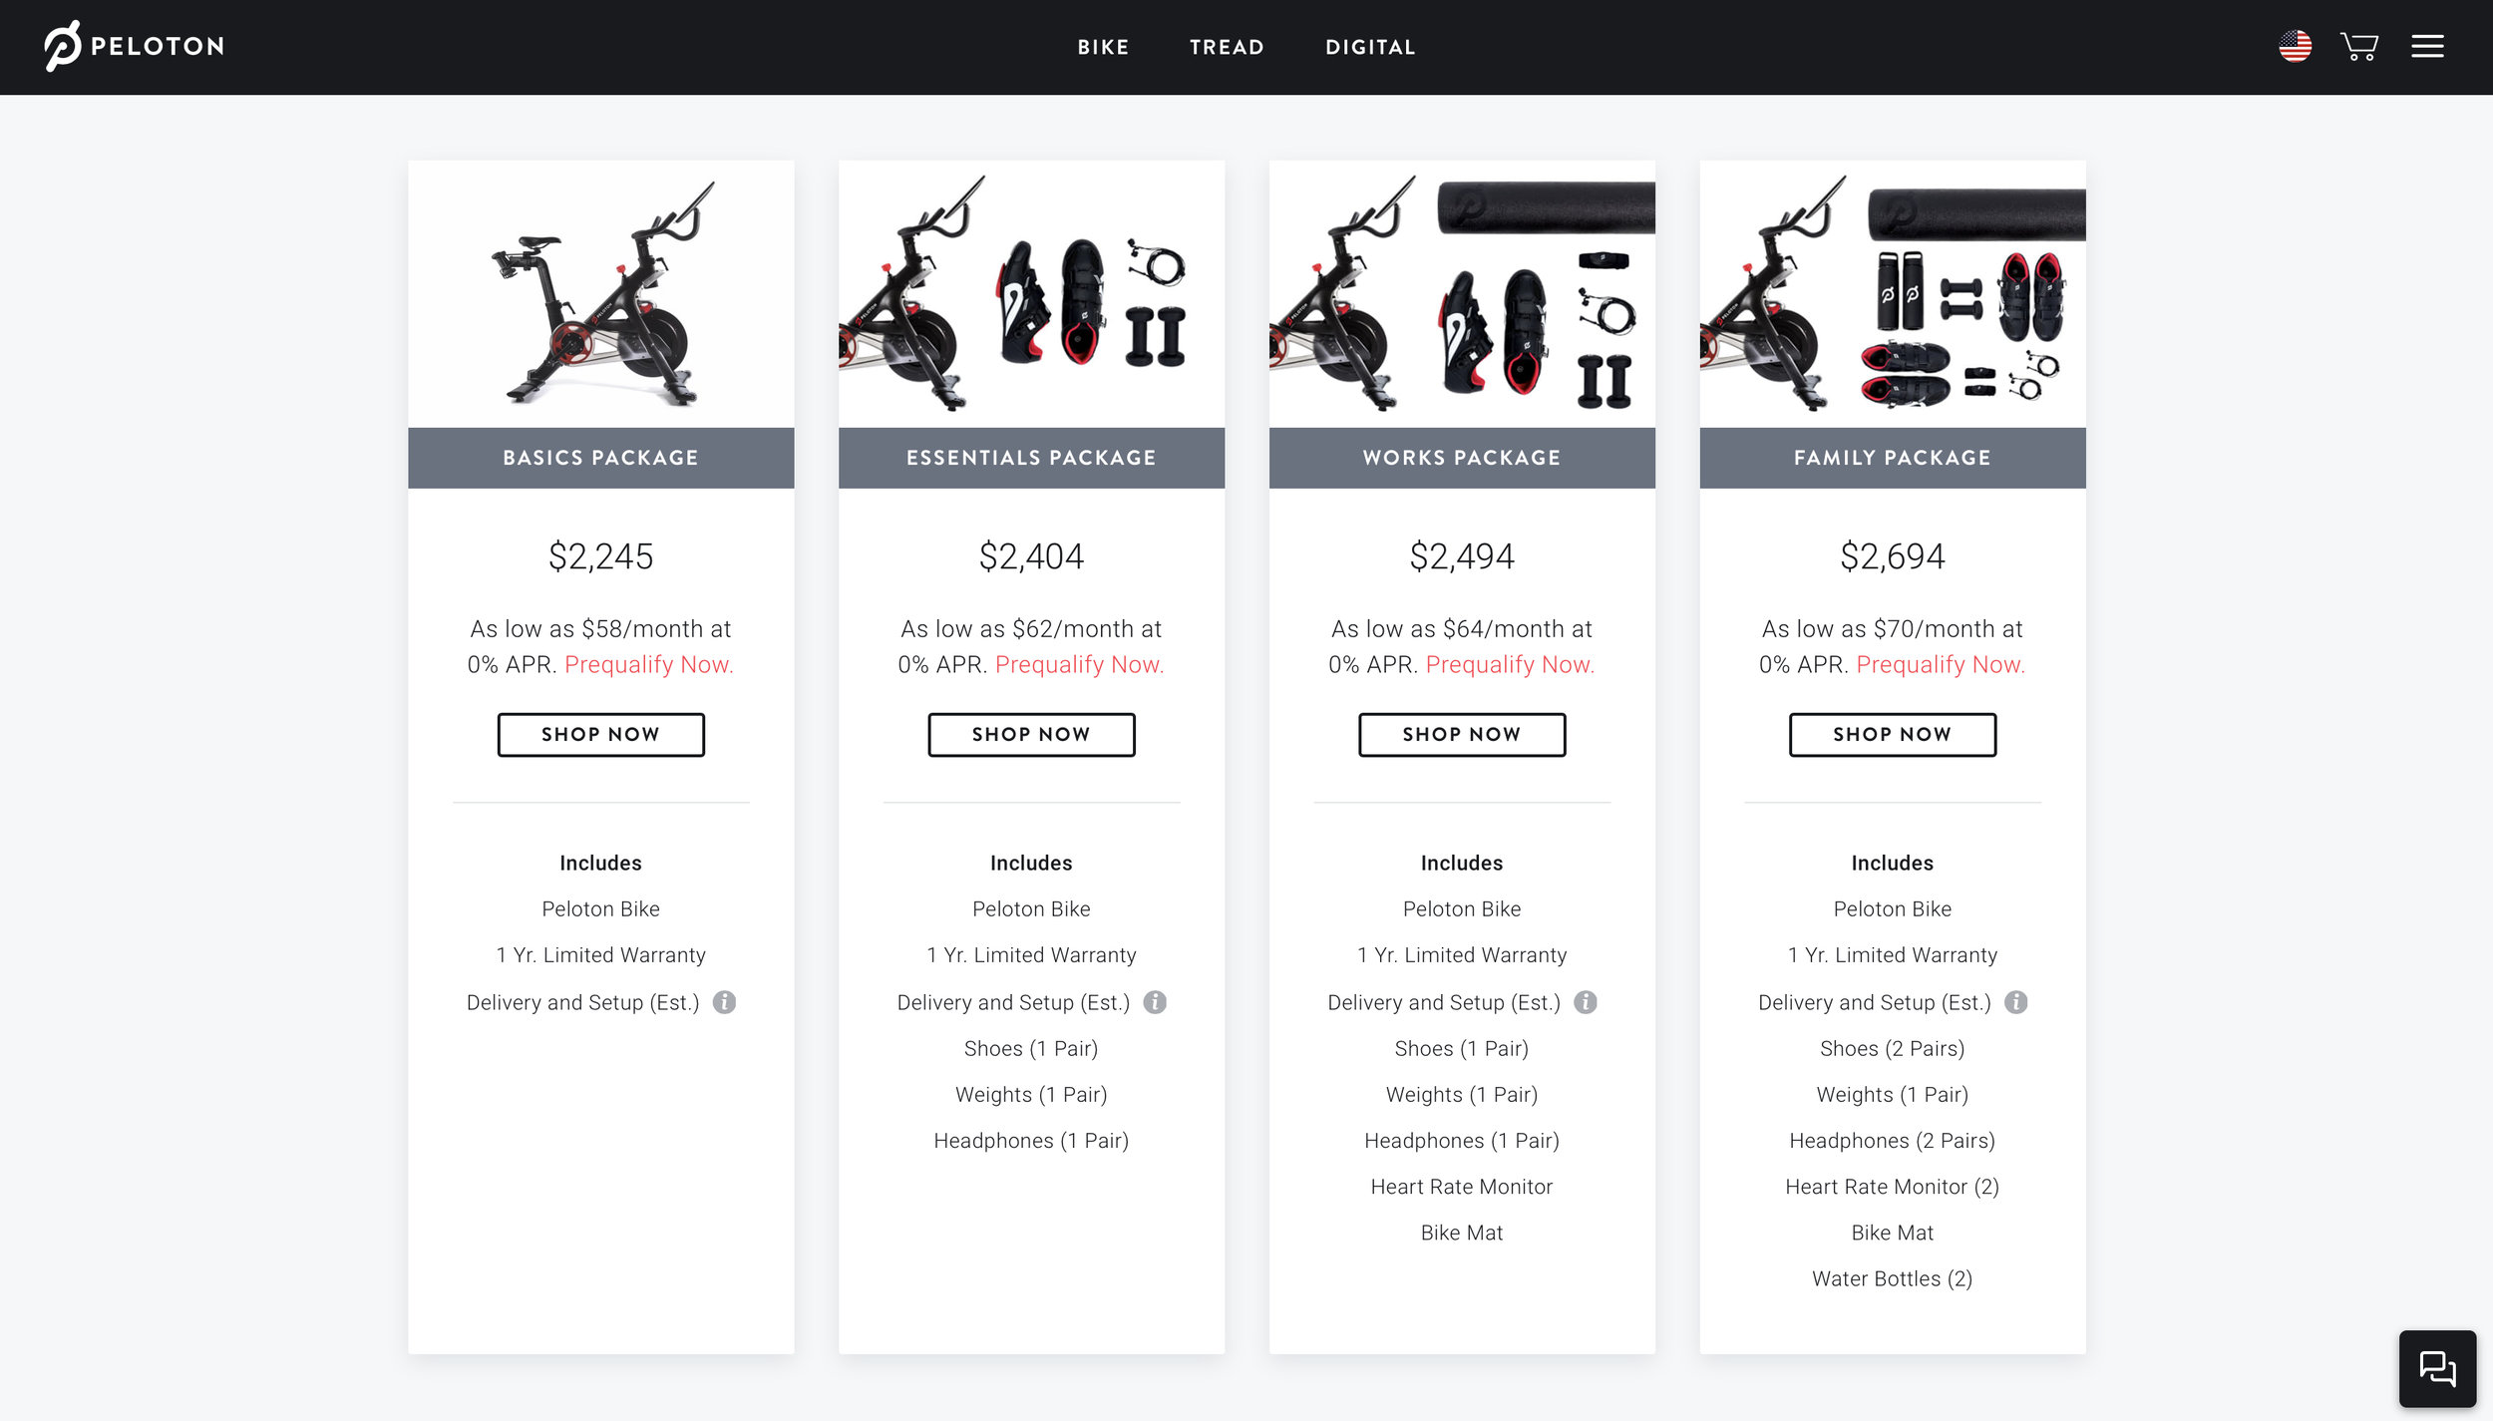Click 'Headphones (1 Pair)' in Essentials Package
The height and width of the screenshot is (1421, 2493).
click(x=1031, y=1141)
